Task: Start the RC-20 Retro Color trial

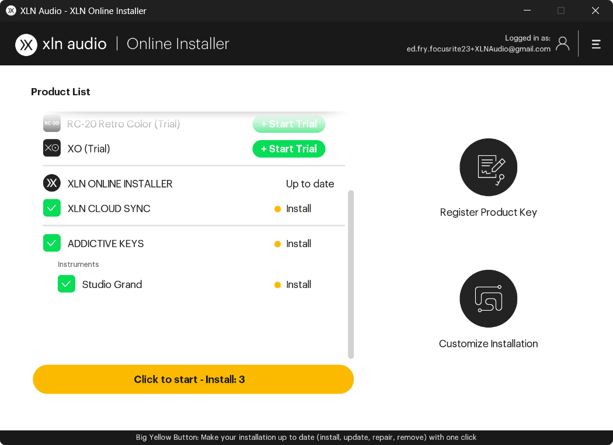Action: click(x=288, y=124)
